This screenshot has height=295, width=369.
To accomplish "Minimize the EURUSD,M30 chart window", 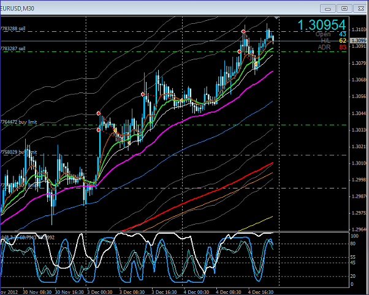I will [328, 9].
